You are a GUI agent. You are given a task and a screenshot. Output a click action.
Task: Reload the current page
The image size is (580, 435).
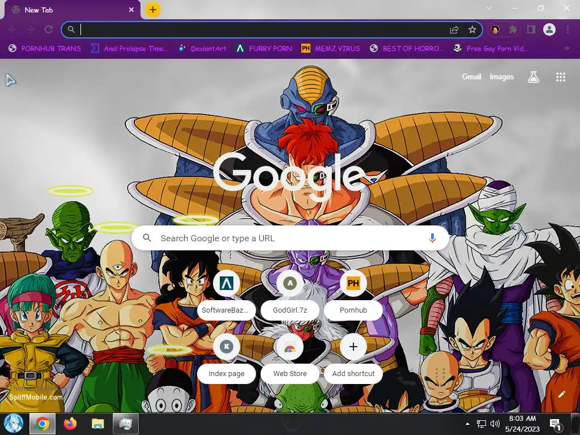point(49,29)
